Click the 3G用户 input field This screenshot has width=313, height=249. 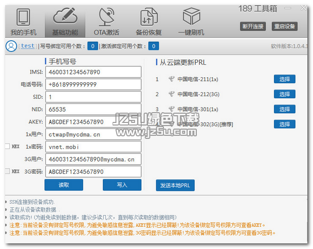93,159
